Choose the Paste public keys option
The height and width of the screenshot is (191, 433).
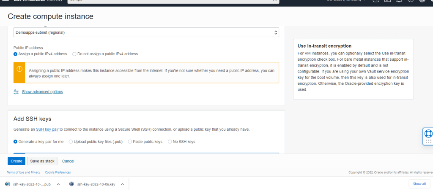130,142
